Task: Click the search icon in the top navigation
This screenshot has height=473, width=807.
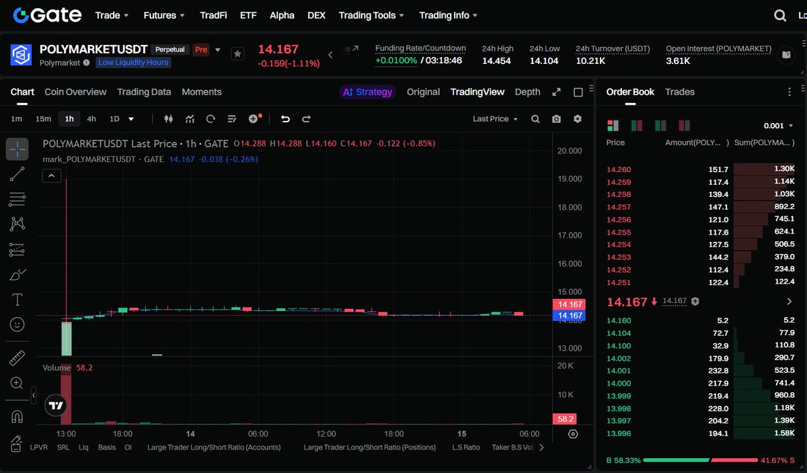Action: click(x=780, y=15)
